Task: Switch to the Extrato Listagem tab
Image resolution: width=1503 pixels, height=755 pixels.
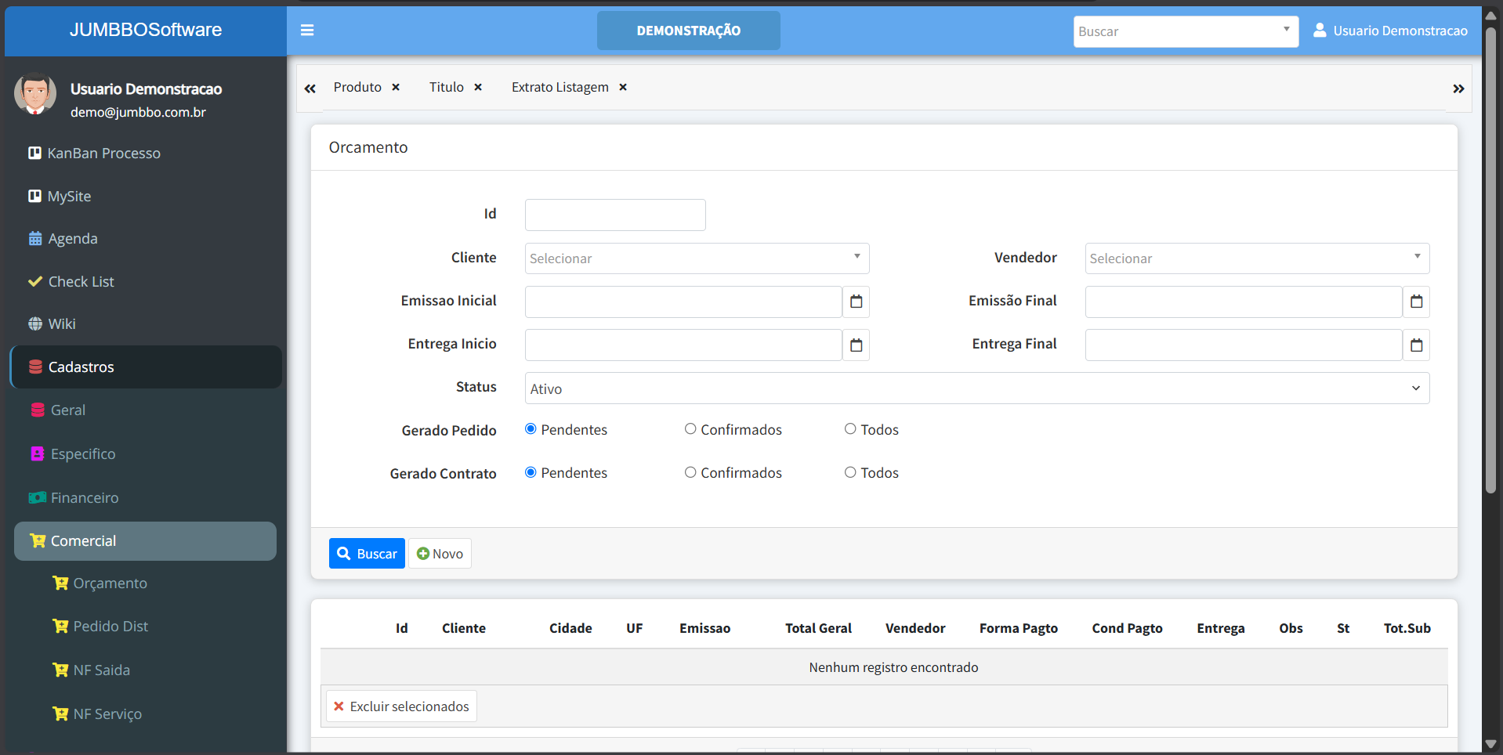Action: tap(560, 87)
